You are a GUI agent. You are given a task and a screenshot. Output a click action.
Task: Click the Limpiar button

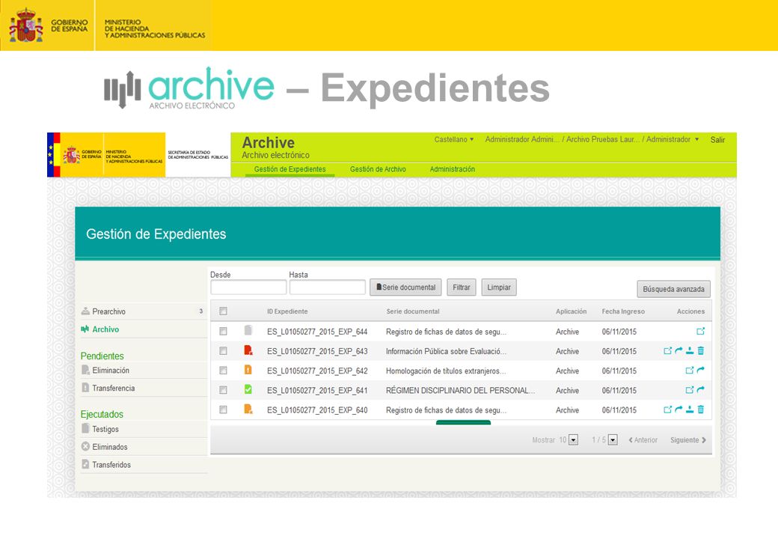coord(499,287)
